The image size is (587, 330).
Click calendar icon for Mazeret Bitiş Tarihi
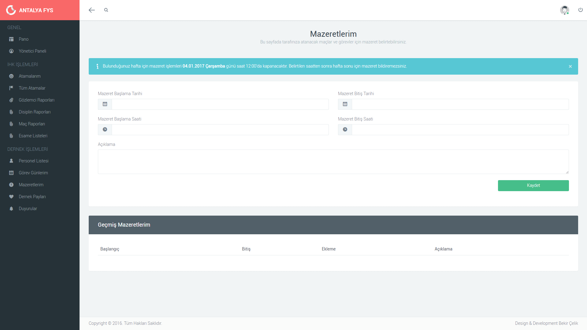coord(345,104)
